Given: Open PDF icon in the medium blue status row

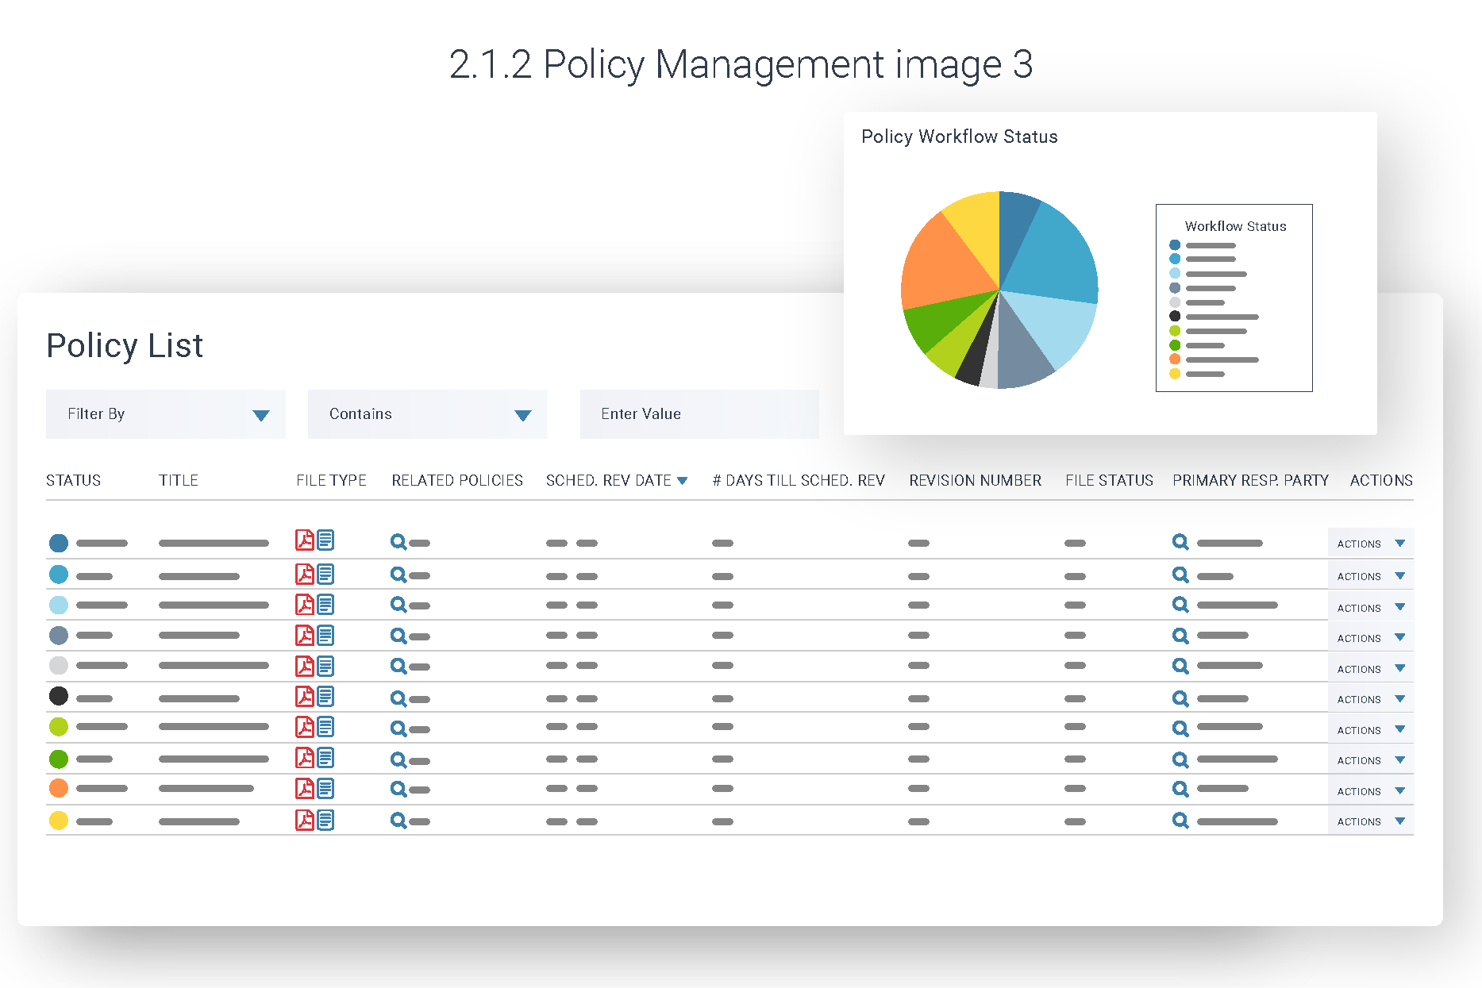Looking at the screenshot, I should point(305,574).
